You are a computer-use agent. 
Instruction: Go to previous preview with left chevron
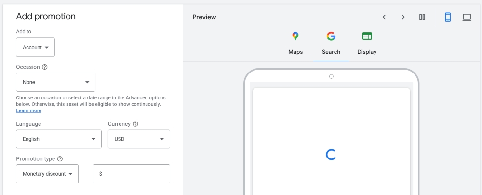pos(384,17)
